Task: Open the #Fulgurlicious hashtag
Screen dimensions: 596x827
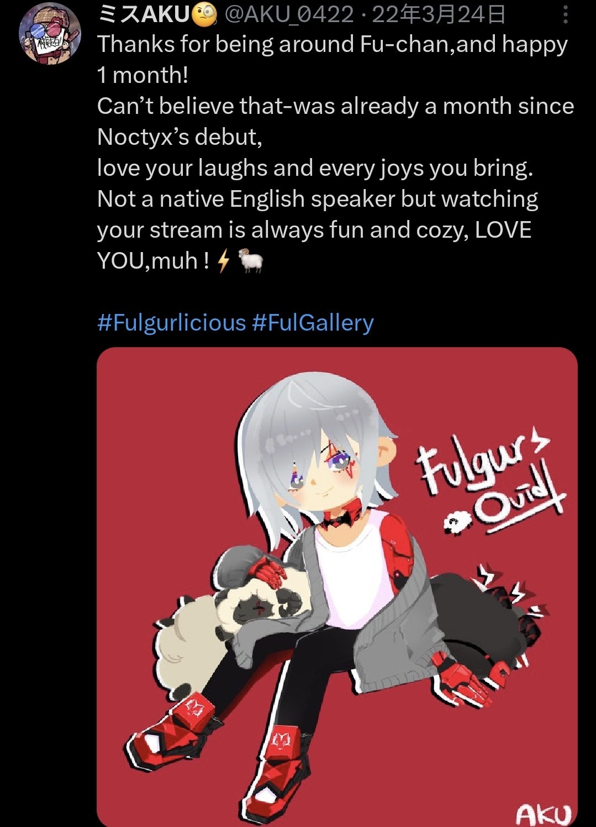Action: coord(172,323)
